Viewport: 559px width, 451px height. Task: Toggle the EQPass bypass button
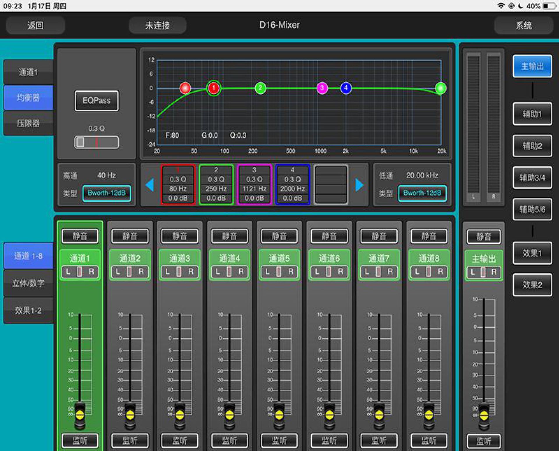click(x=96, y=101)
